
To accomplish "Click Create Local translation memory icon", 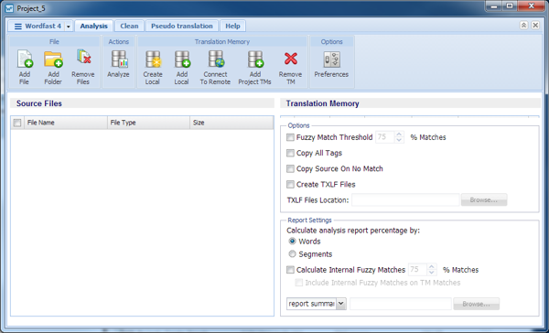I will click(153, 59).
